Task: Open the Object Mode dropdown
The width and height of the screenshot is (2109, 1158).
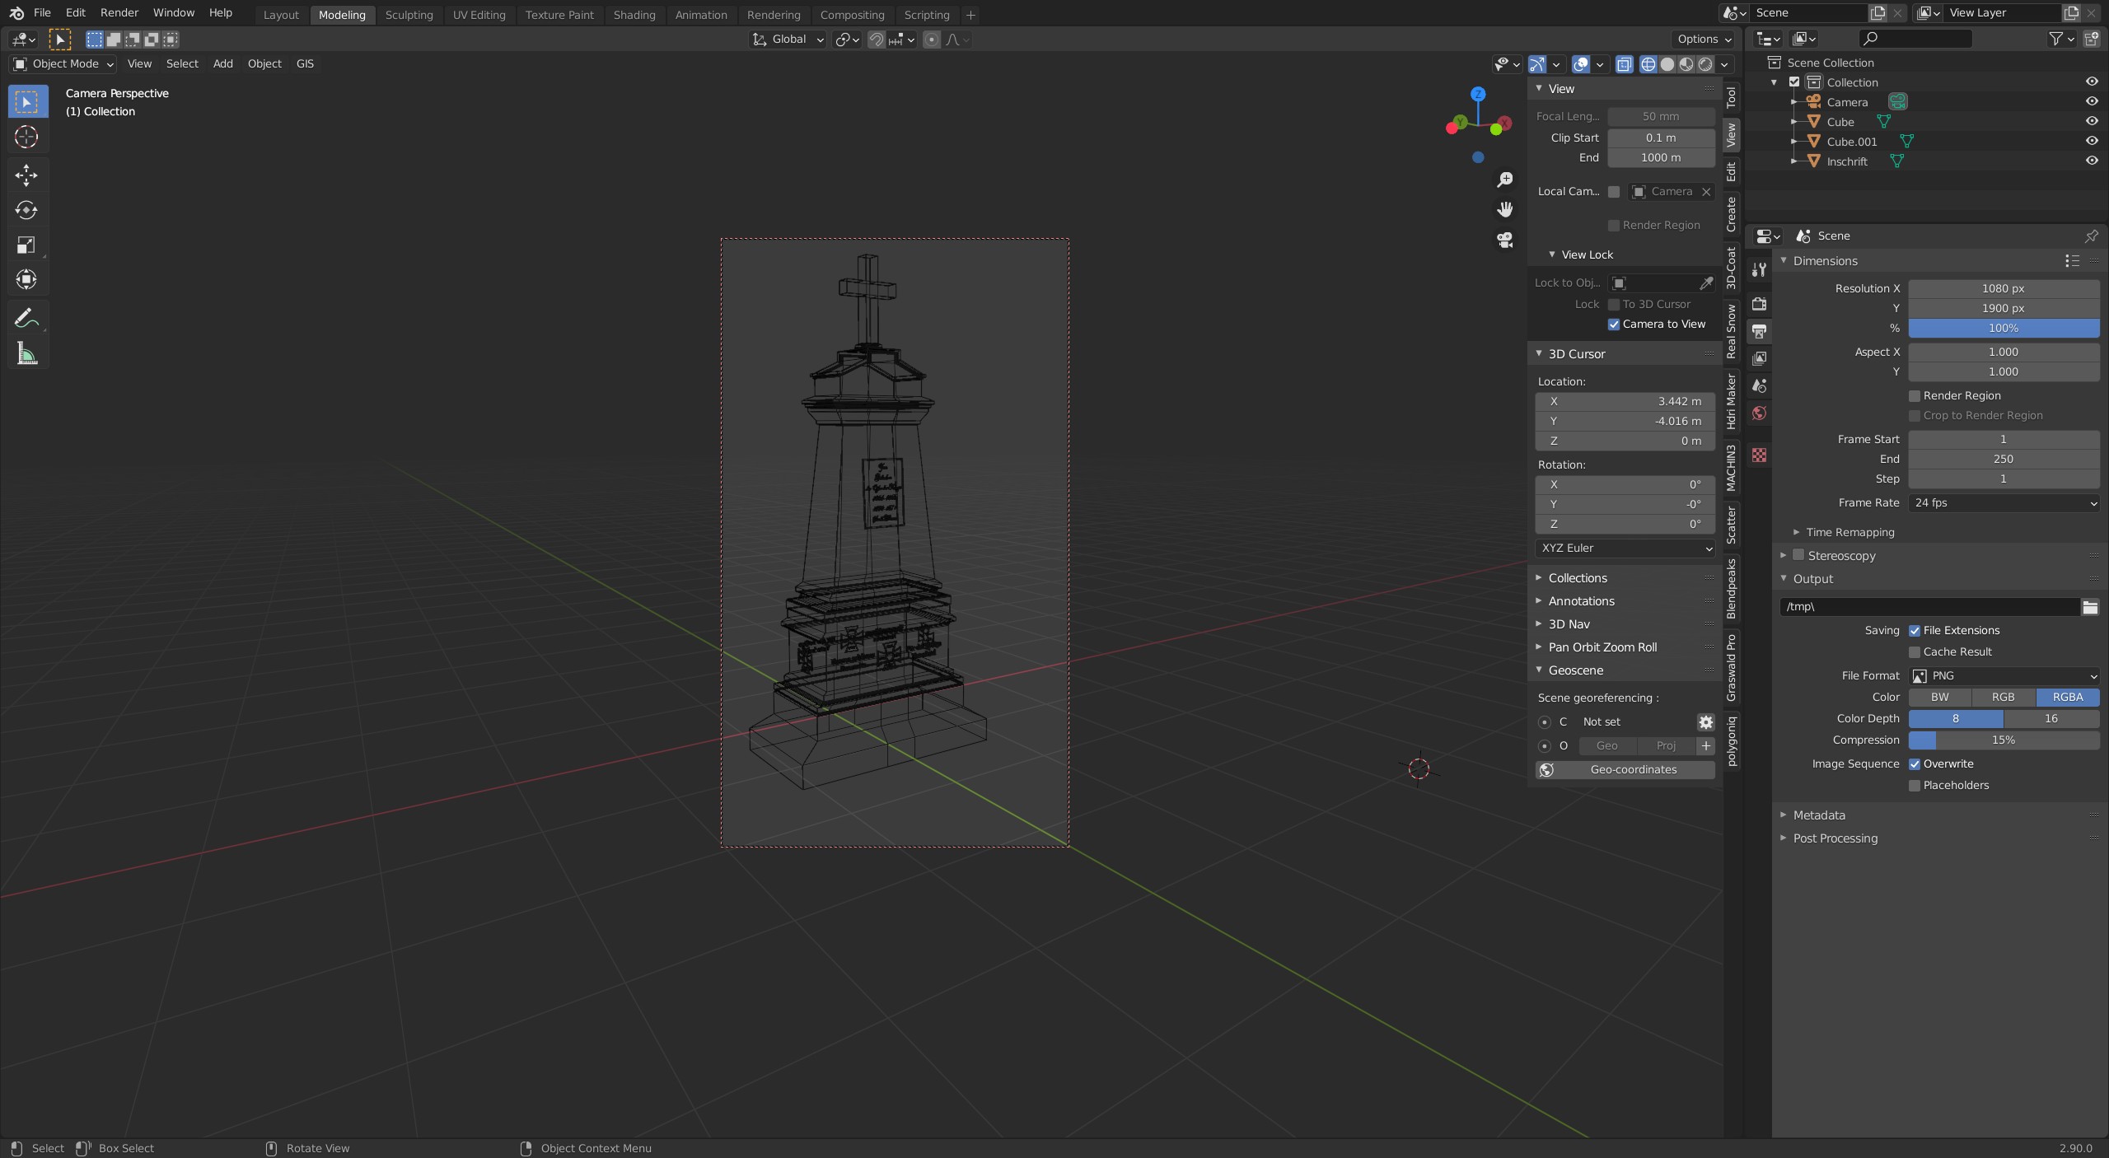Action: pos(63,63)
